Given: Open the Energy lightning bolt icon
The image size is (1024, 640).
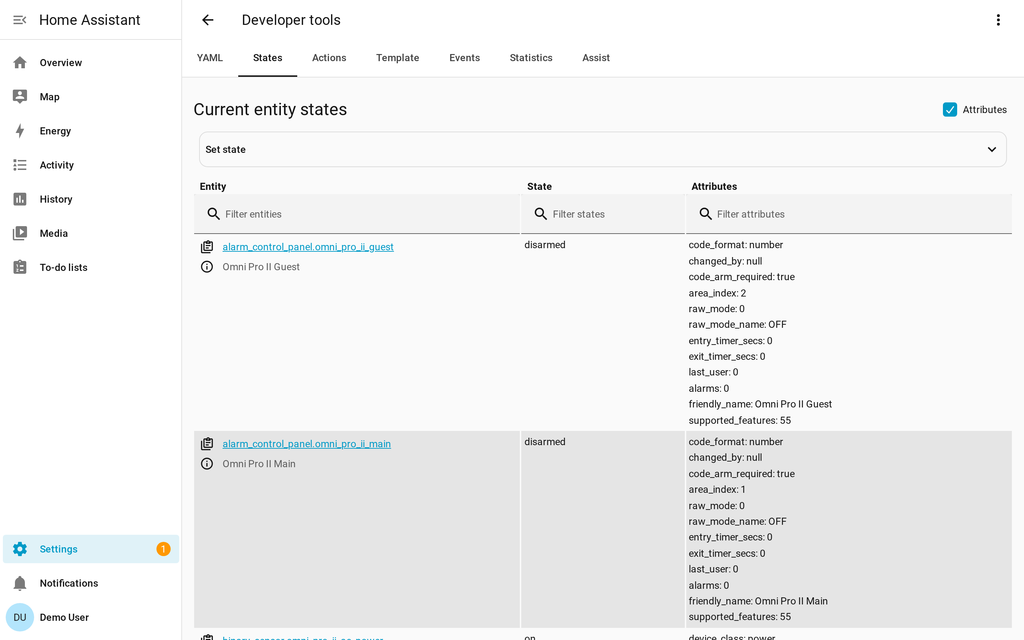Looking at the screenshot, I should 20,131.
